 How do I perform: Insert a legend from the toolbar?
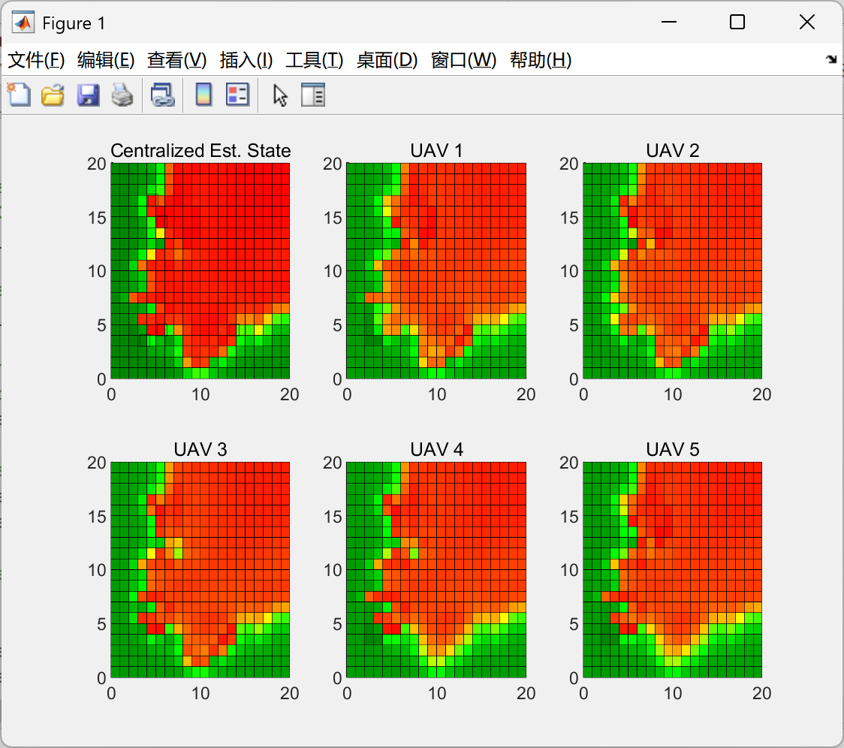(237, 95)
